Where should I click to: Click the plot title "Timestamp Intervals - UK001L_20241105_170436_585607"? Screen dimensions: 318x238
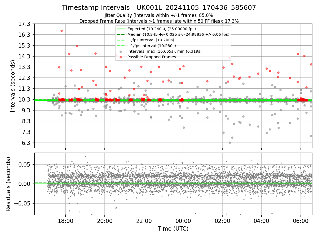[159, 8]
